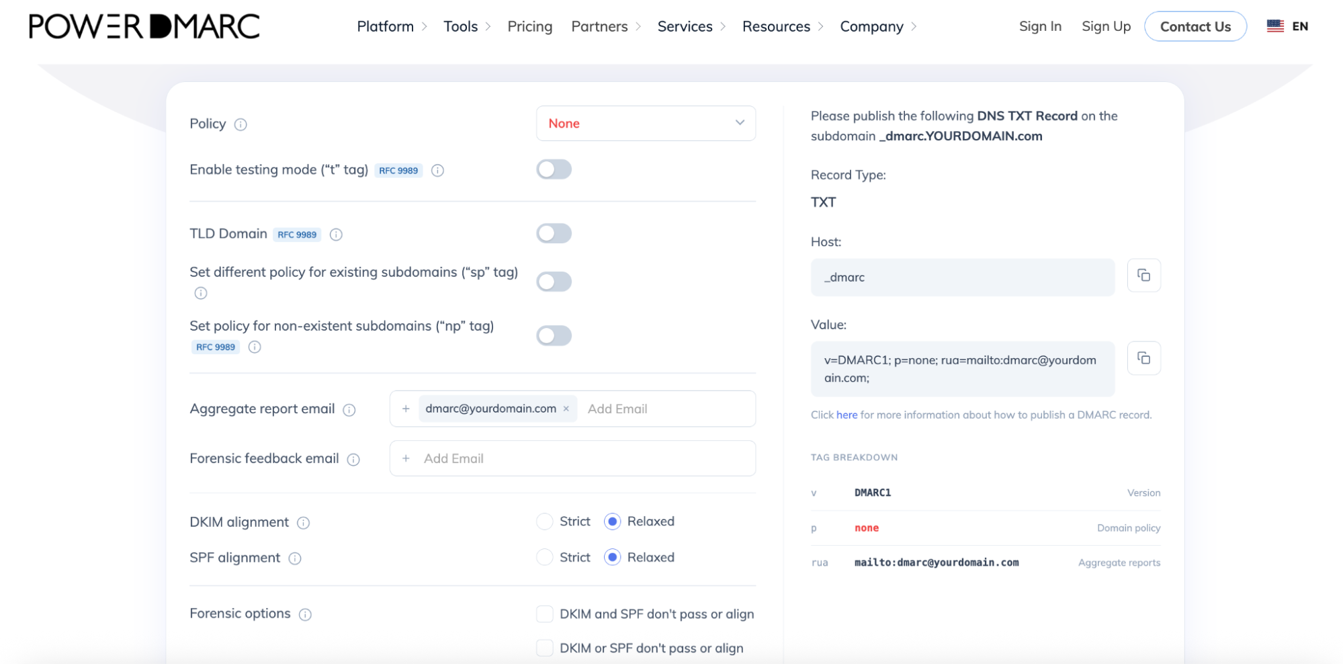Click plus icon in Aggregate report email field
This screenshot has height=664, width=1343.
pos(406,409)
